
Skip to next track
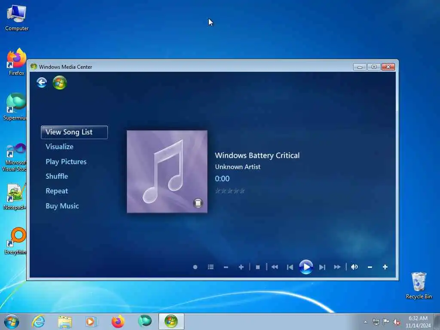[322, 267]
